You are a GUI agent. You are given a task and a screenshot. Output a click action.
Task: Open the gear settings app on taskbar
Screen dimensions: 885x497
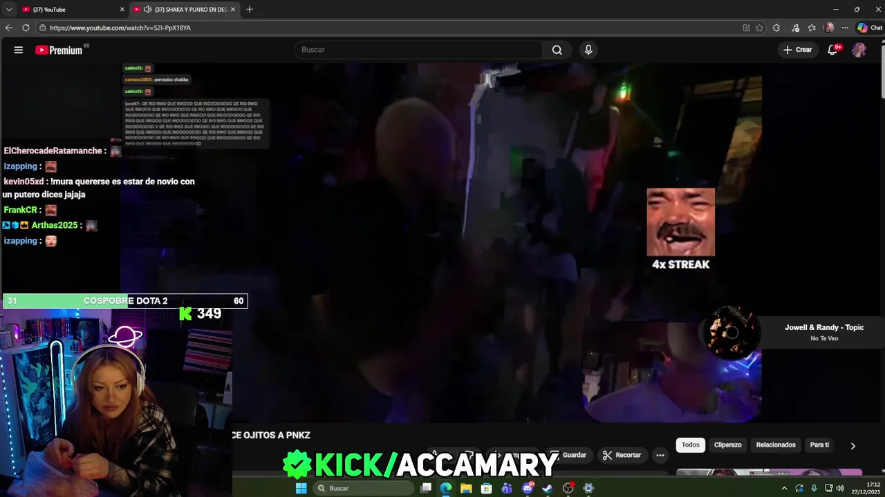click(588, 488)
